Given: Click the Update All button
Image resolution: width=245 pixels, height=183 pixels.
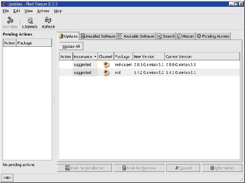Looking at the screenshot, I should click(x=71, y=46).
